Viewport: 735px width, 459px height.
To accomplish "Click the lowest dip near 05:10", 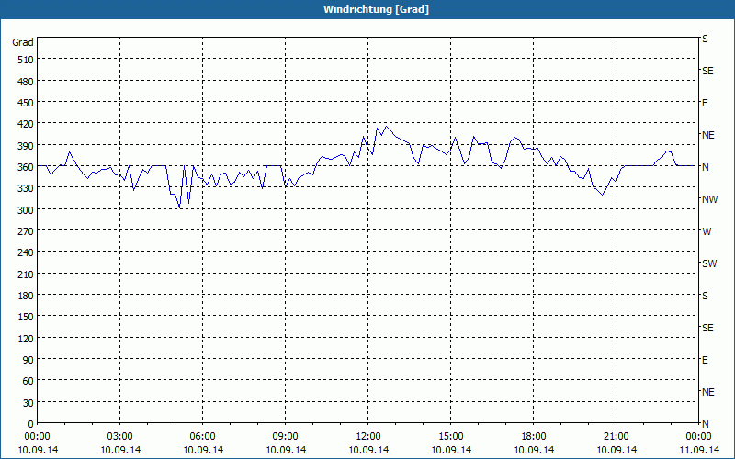I will [180, 208].
